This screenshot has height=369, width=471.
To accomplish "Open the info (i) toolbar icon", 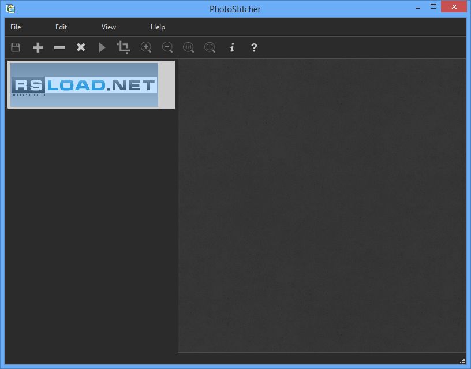I will (232, 47).
